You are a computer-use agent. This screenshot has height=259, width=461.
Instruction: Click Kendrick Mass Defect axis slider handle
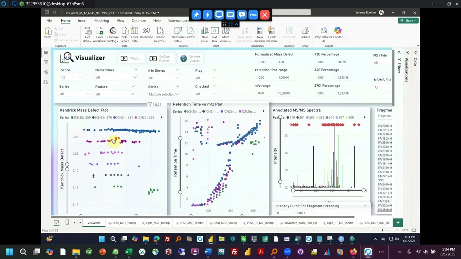tap(67, 165)
